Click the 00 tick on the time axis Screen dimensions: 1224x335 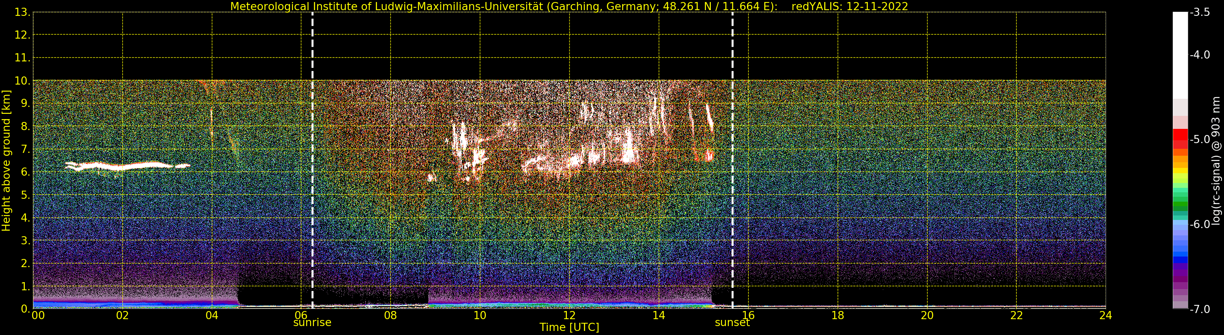coord(38,316)
